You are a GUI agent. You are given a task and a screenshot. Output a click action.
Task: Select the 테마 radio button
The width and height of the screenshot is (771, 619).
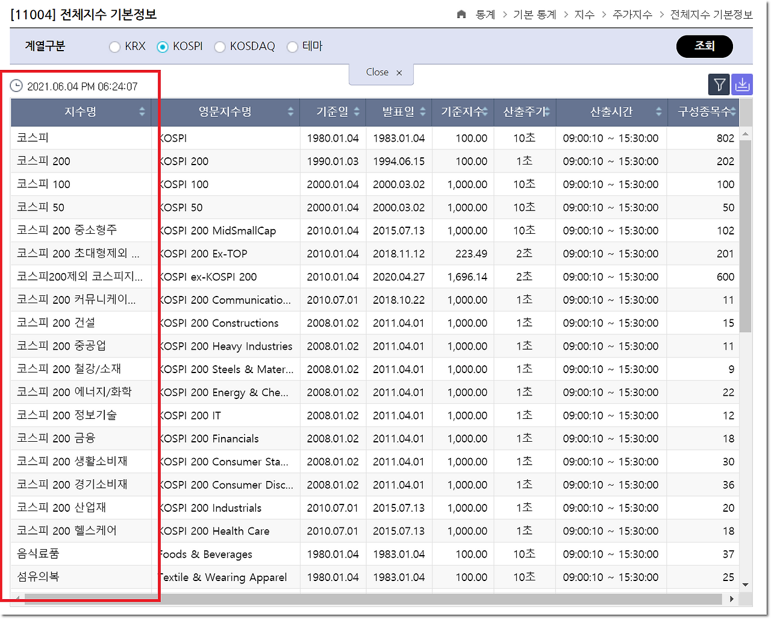click(x=292, y=46)
